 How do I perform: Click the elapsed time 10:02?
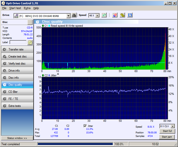tap(155, 144)
